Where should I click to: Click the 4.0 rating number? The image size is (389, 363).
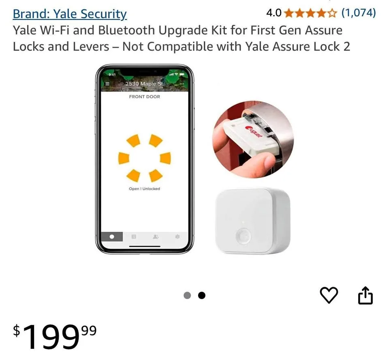pos(274,13)
